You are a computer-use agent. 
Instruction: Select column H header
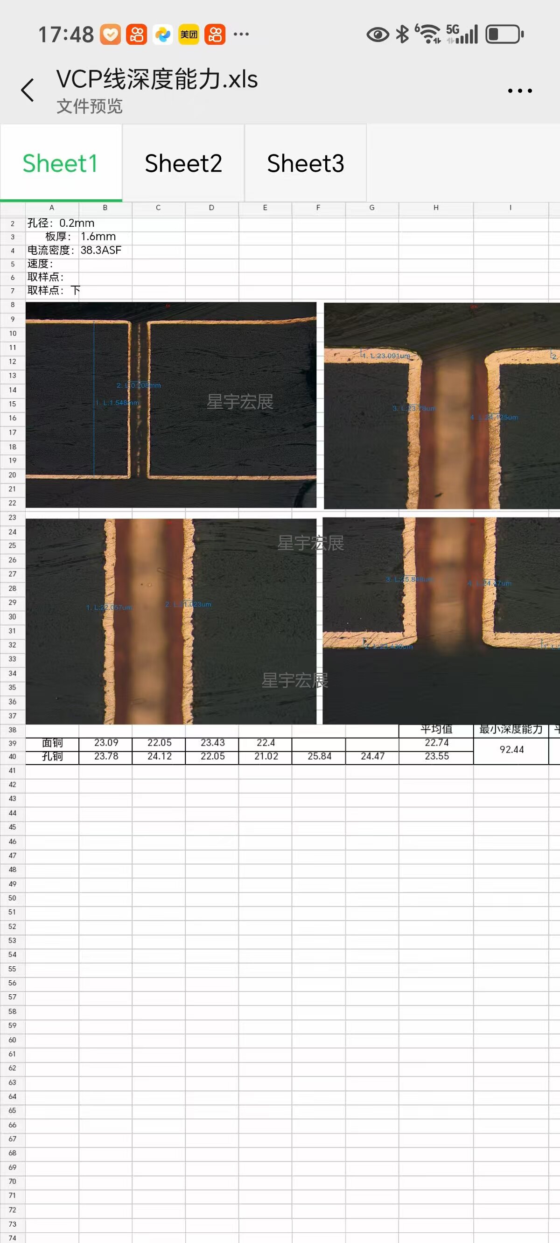[436, 208]
